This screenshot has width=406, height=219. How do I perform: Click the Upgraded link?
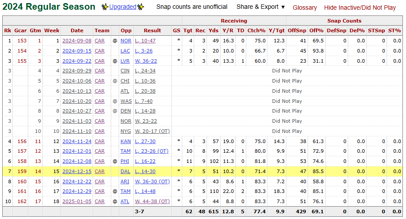(x=123, y=7)
